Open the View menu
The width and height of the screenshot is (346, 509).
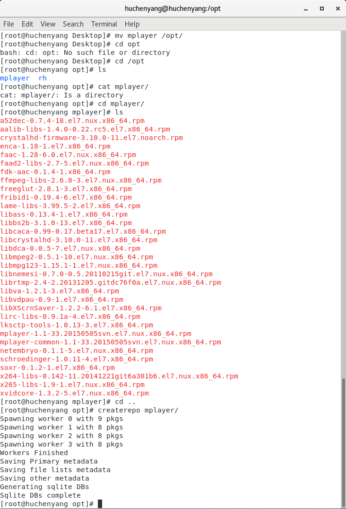coord(48,24)
